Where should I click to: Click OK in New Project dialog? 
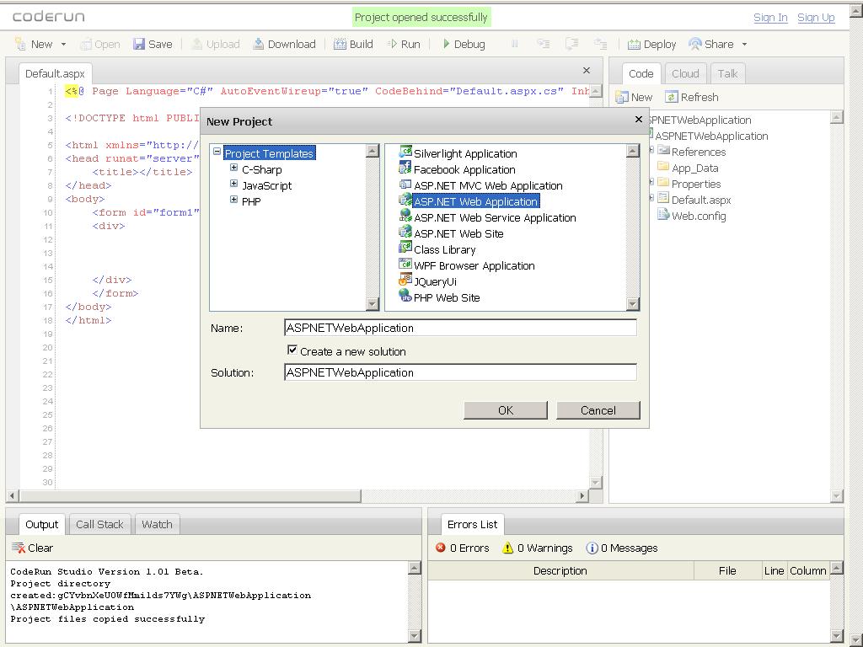(506, 410)
